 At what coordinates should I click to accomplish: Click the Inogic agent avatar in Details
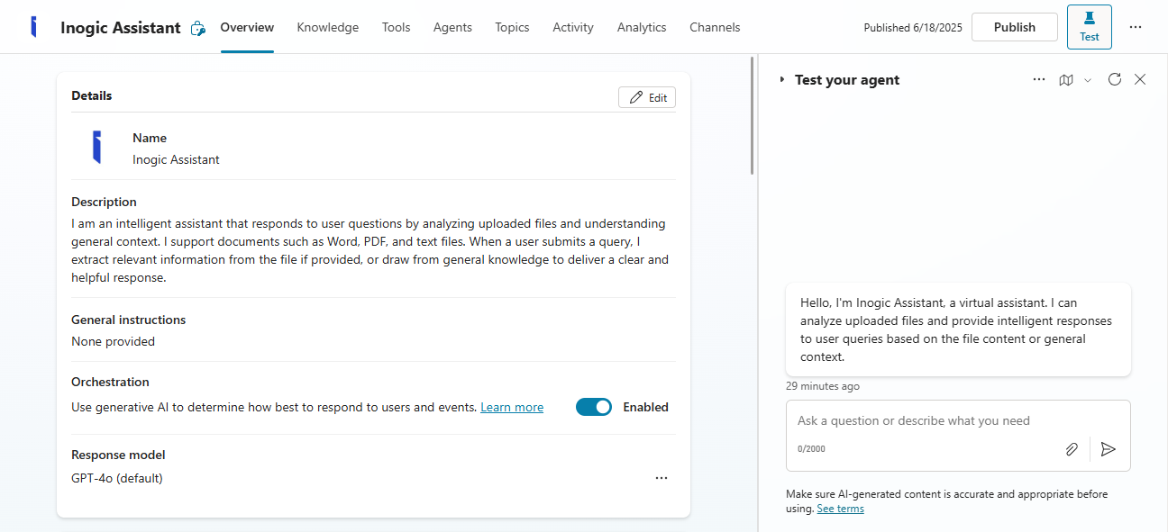coord(96,147)
